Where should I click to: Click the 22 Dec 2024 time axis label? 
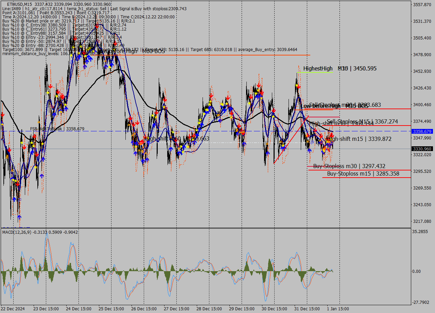click(x=13, y=309)
